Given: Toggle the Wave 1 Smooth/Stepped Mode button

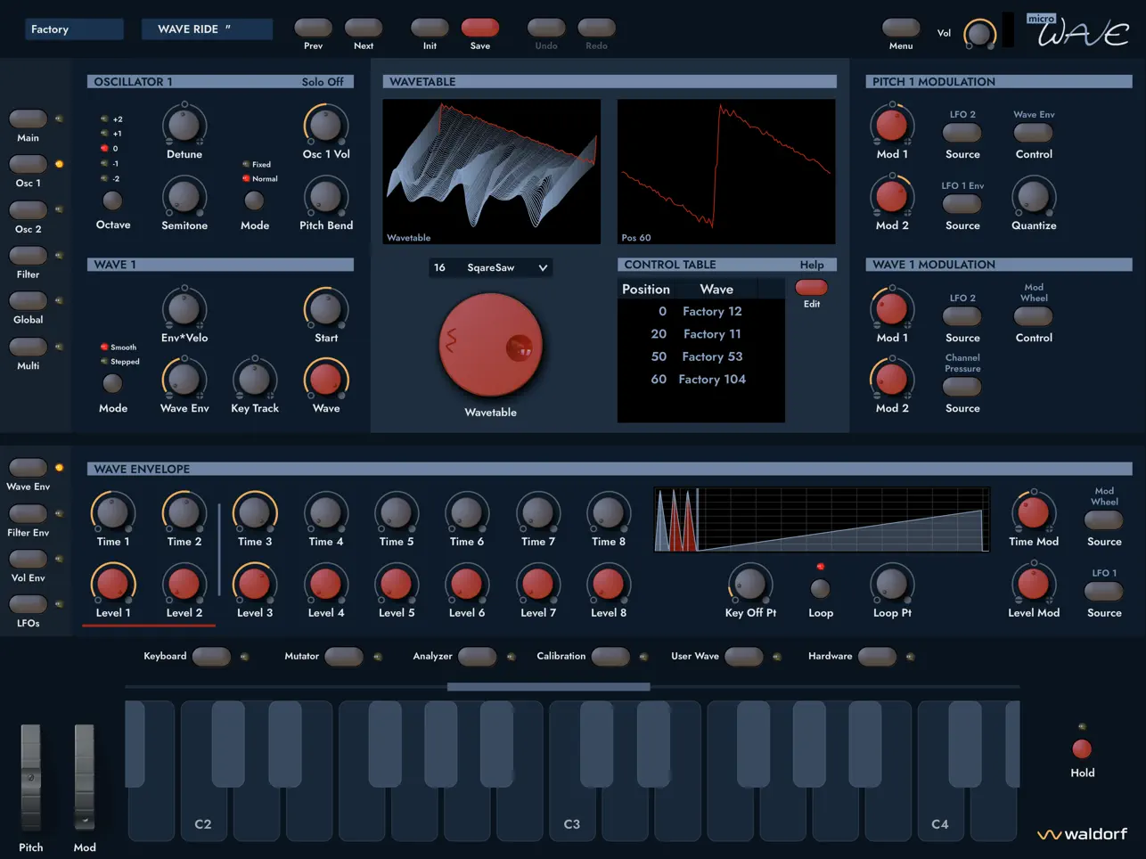Looking at the screenshot, I should (x=112, y=384).
